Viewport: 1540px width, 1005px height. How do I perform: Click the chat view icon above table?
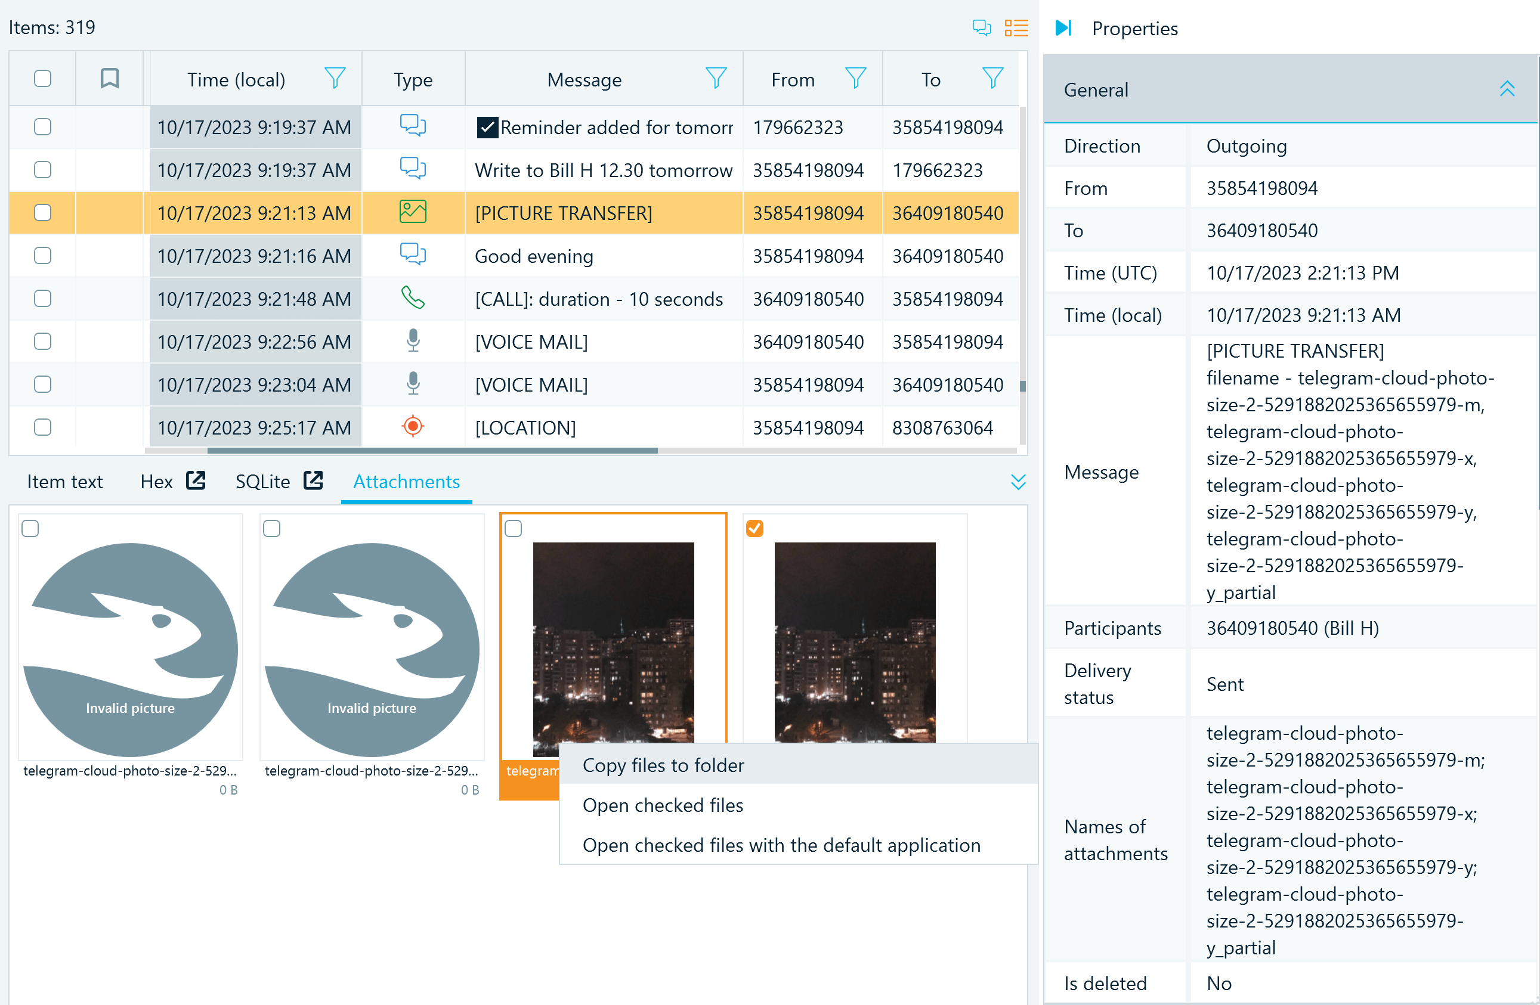(981, 28)
